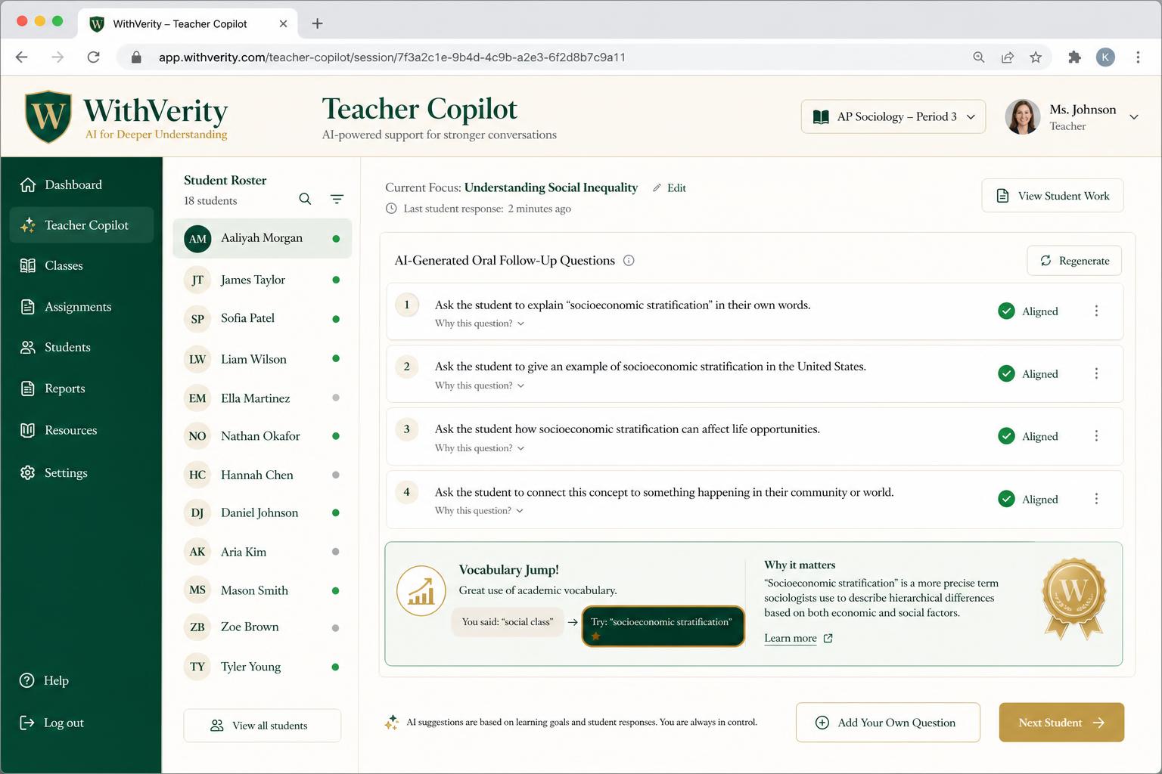Viewport: 1162px width, 774px height.
Task: Click the Try: "socioeconomic stratification" suggestion chip
Action: pyautogui.click(x=663, y=626)
